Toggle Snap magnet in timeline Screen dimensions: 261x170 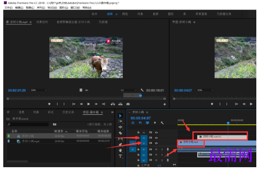(140, 123)
